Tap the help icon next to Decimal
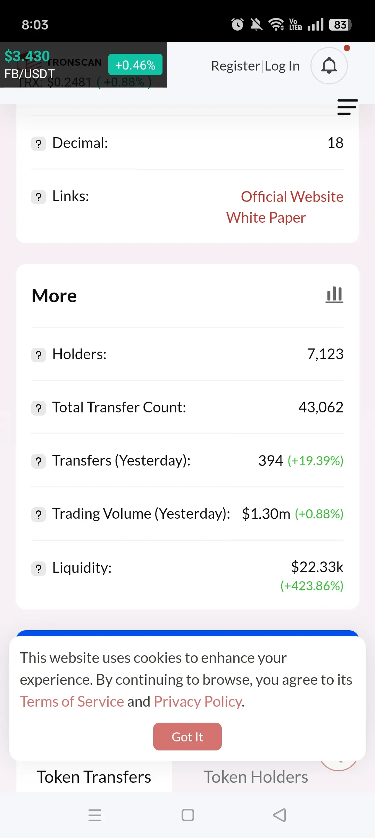This screenshot has width=375, height=838. pyautogui.click(x=39, y=143)
